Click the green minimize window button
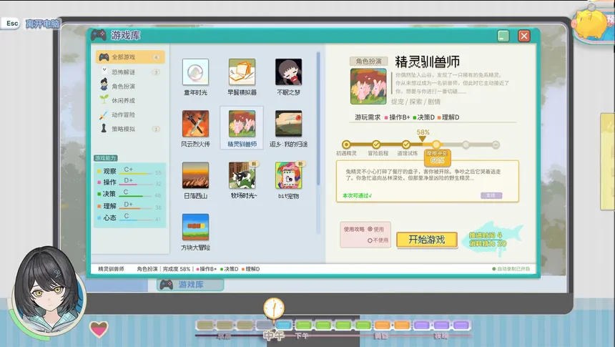The image size is (615, 347). [x=503, y=36]
